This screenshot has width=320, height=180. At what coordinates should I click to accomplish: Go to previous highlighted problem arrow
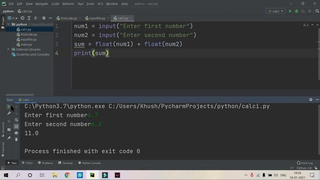[x=312, y=25]
